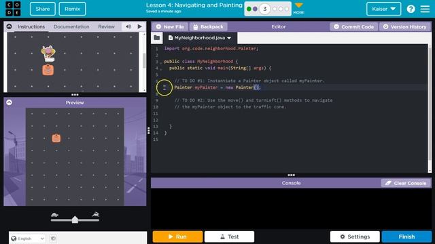Click the Commit Code button
The height and width of the screenshot is (244, 435).
point(353,27)
